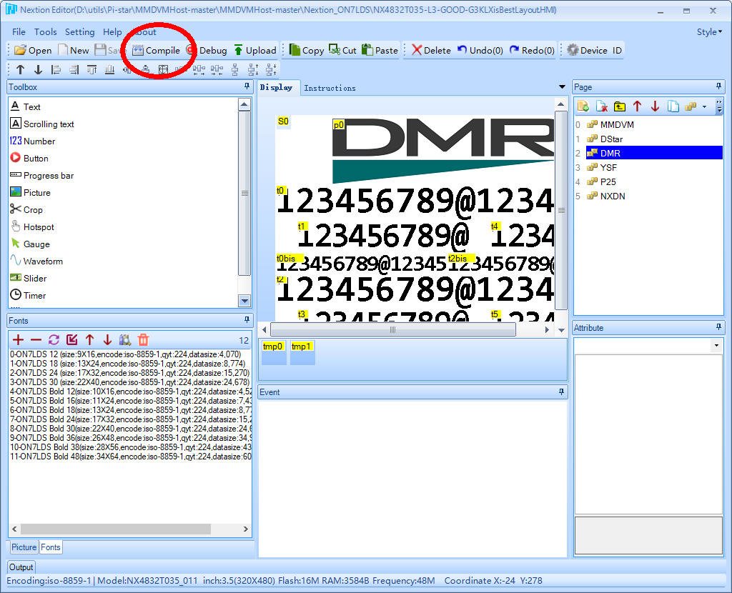Add a new page in the Page panel
This screenshot has width=732, height=593.
point(583,106)
